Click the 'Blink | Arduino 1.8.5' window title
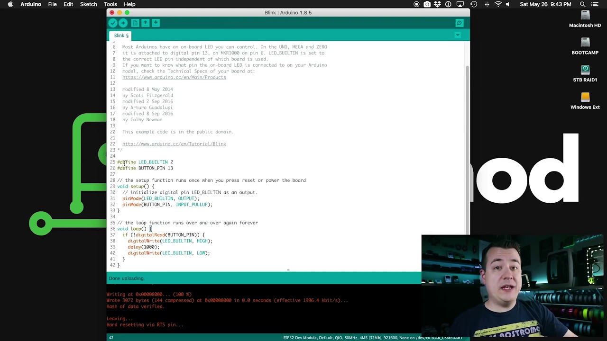This screenshot has width=607, height=341. 288,13
